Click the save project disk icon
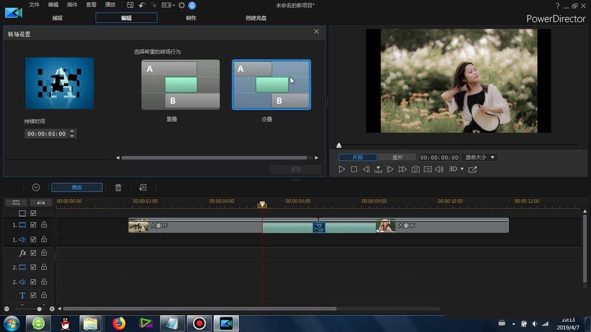This screenshot has height=332, width=591. (x=130, y=5)
